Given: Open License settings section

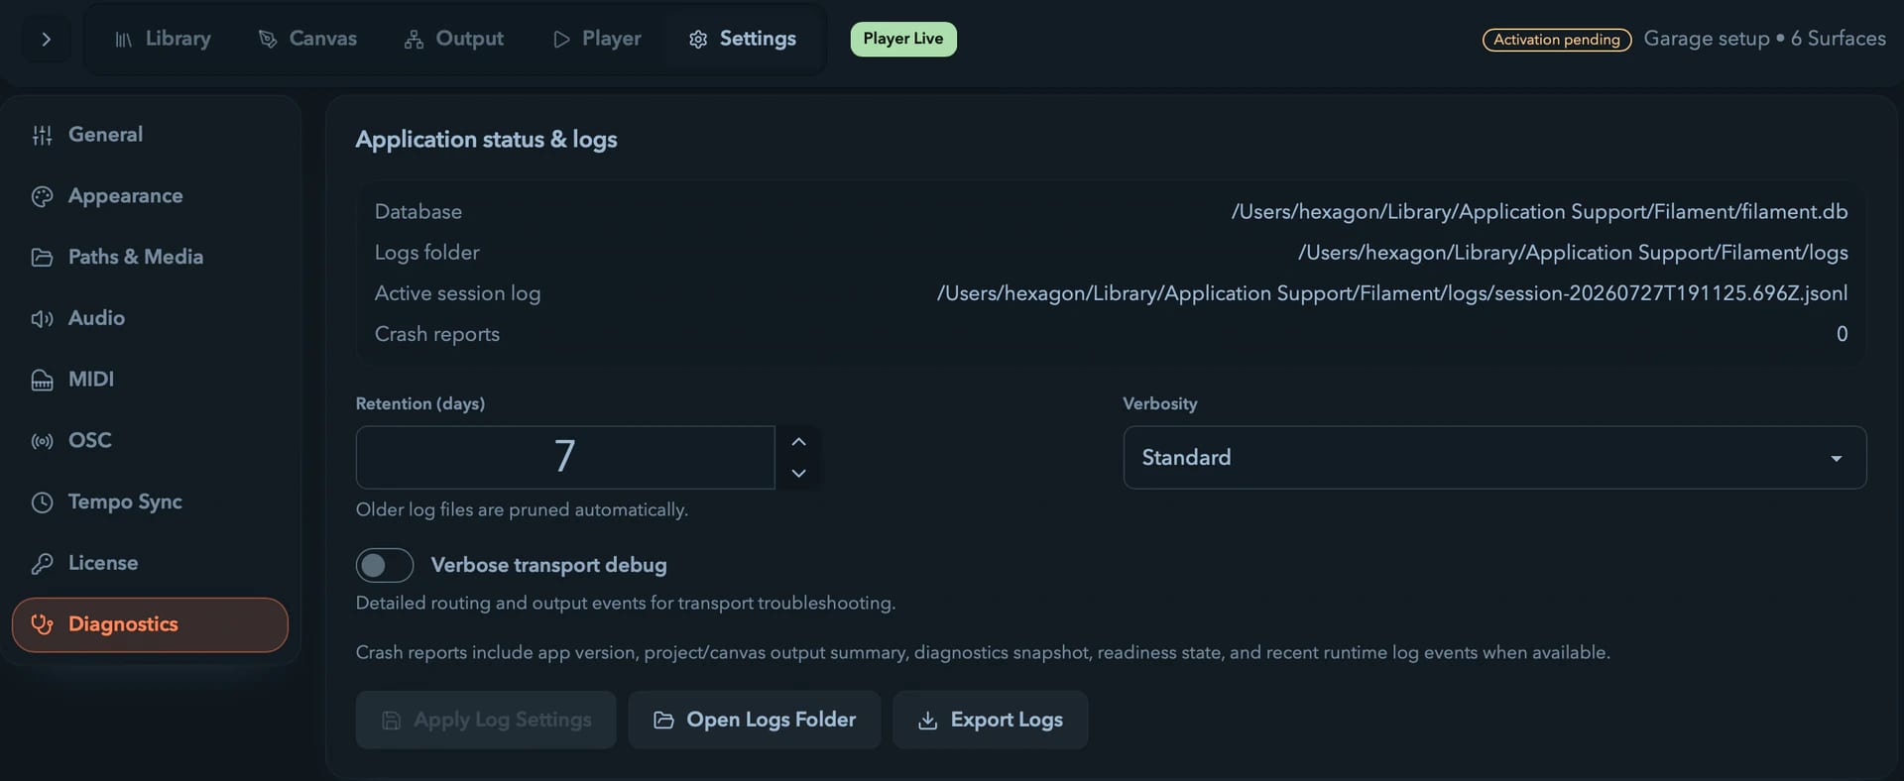Looking at the screenshot, I should pyautogui.click(x=150, y=563).
